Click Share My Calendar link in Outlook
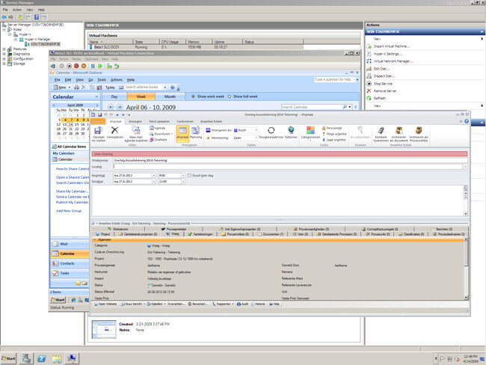 (72, 191)
